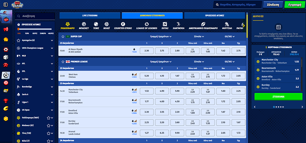Viewport: 306px width, 143px height.
Task: Select the 48ΩΡΕΣ time filter
Action: pyautogui.click(x=51, y=33)
